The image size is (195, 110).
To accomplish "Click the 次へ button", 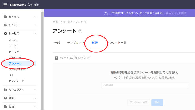I will pyautogui.click(x=157, y=103).
